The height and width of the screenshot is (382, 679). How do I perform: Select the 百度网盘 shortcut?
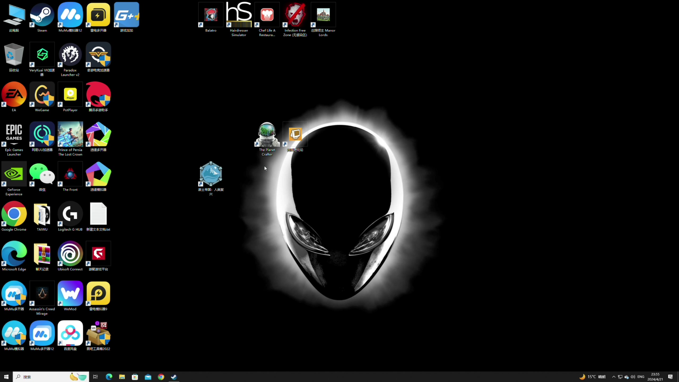(x=70, y=336)
